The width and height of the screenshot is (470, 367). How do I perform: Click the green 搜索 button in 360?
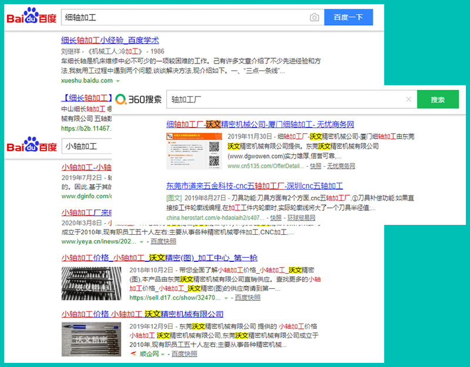(x=438, y=99)
